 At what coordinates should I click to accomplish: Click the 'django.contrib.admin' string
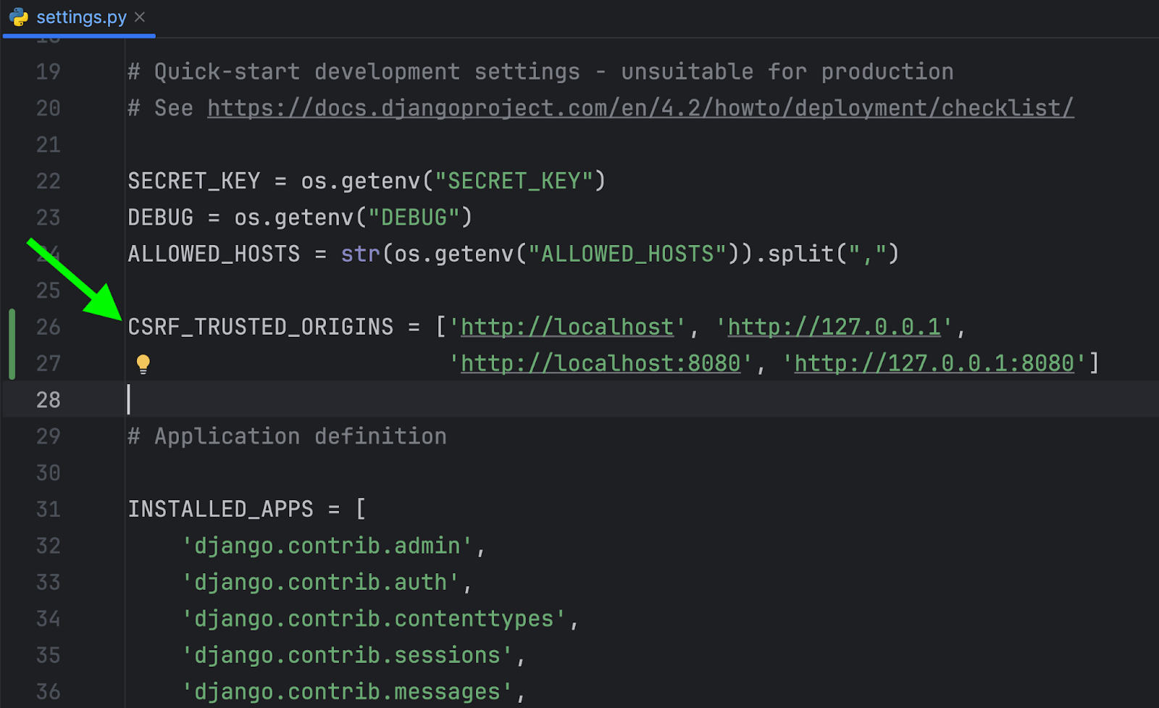327,546
